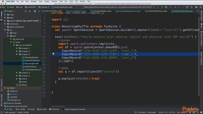203x114 pixels.
Task: Hide the Project panel with minus icon
Action: click(x=39, y=11)
